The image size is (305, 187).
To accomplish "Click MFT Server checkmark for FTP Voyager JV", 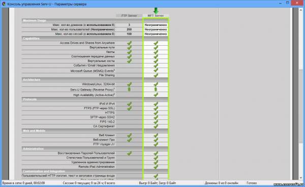I will (156, 144).
